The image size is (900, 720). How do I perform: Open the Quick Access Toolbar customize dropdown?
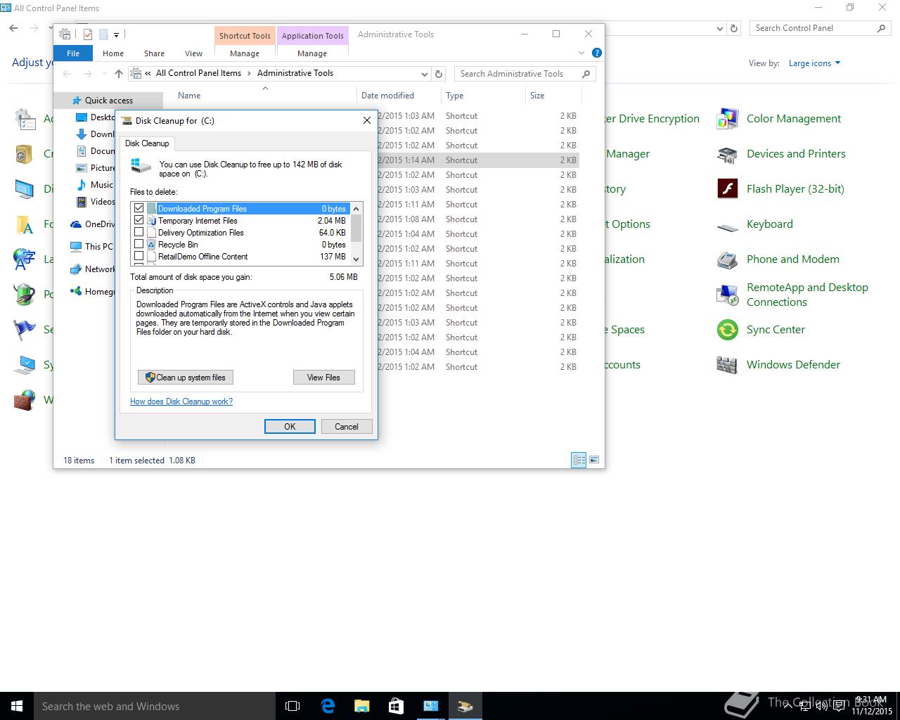pos(117,34)
